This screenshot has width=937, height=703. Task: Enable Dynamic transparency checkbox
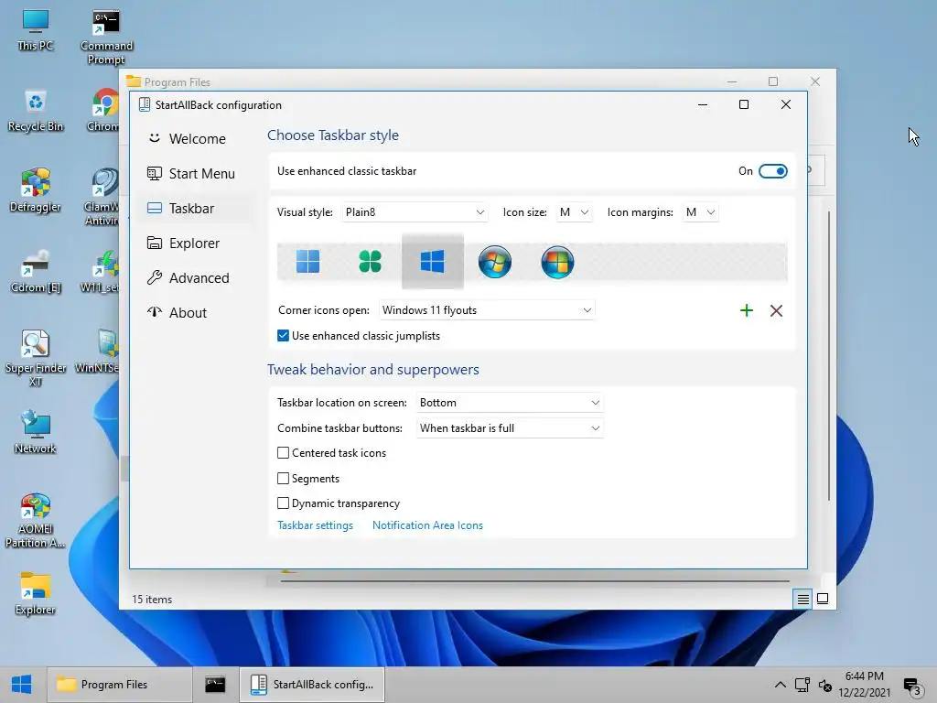284,503
